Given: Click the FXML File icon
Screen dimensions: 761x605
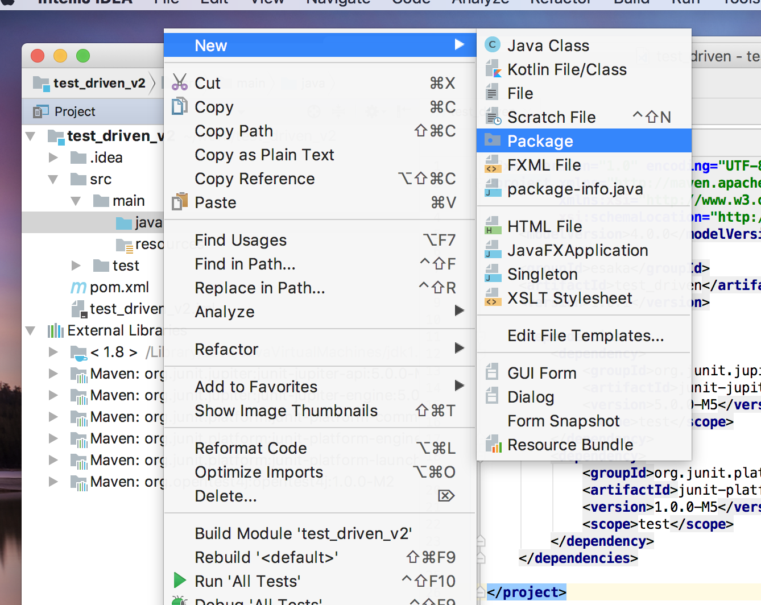Looking at the screenshot, I should 493,165.
